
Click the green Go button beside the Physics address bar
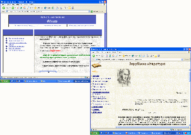92,11
